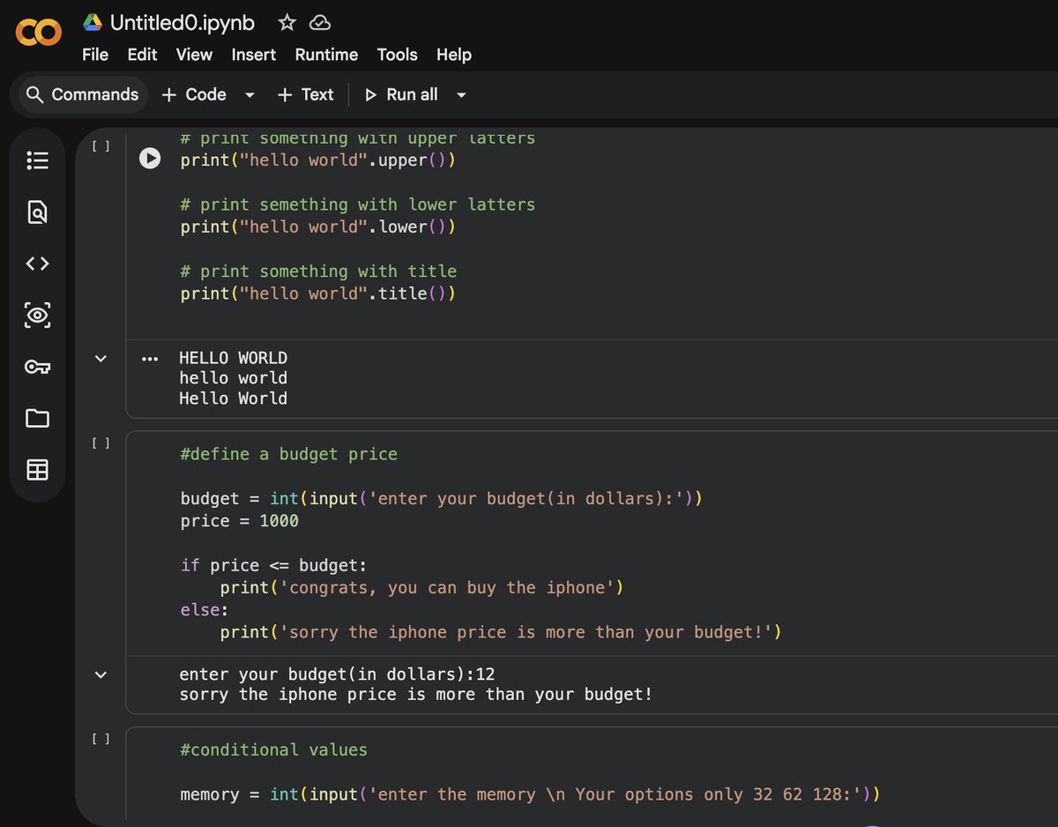Viewport: 1058px width, 827px height.
Task: Open the Insert menu
Action: coord(254,55)
